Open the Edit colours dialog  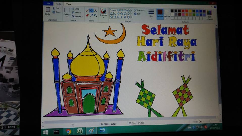pyautogui.click(x=209, y=15)
